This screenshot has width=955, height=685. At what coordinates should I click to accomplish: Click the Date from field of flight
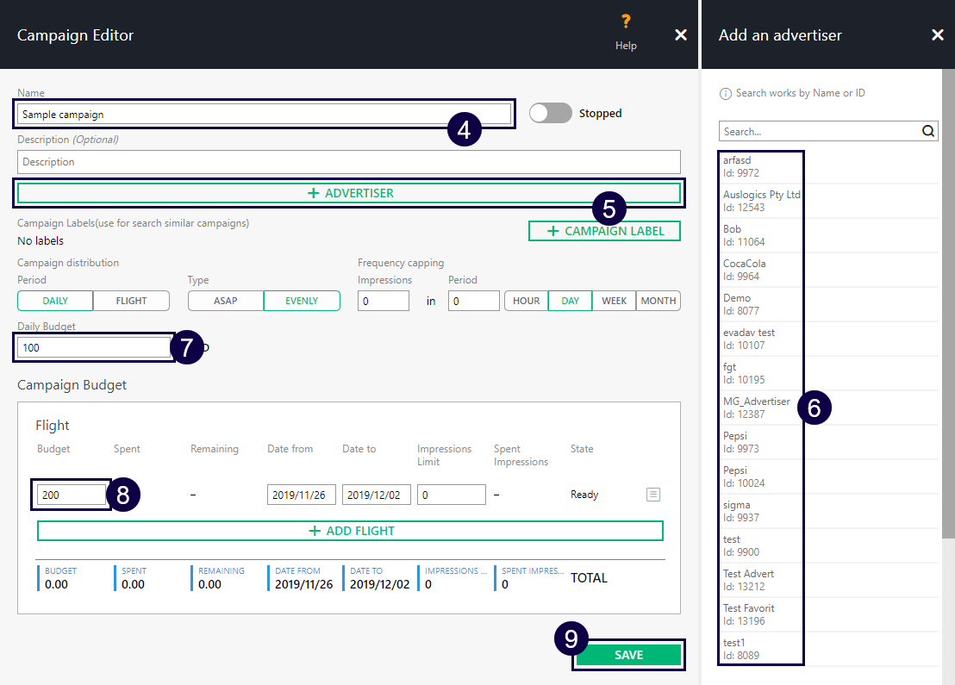coord(301,495)
